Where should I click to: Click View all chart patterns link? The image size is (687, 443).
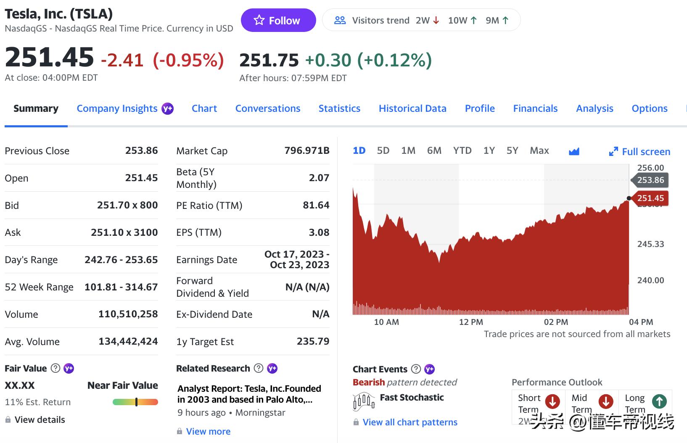click(x=410, y=422)
